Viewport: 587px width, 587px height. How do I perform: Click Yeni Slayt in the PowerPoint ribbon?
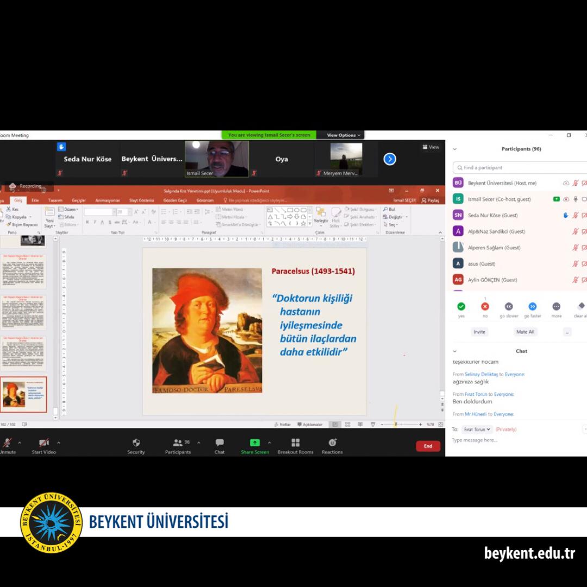49,217
